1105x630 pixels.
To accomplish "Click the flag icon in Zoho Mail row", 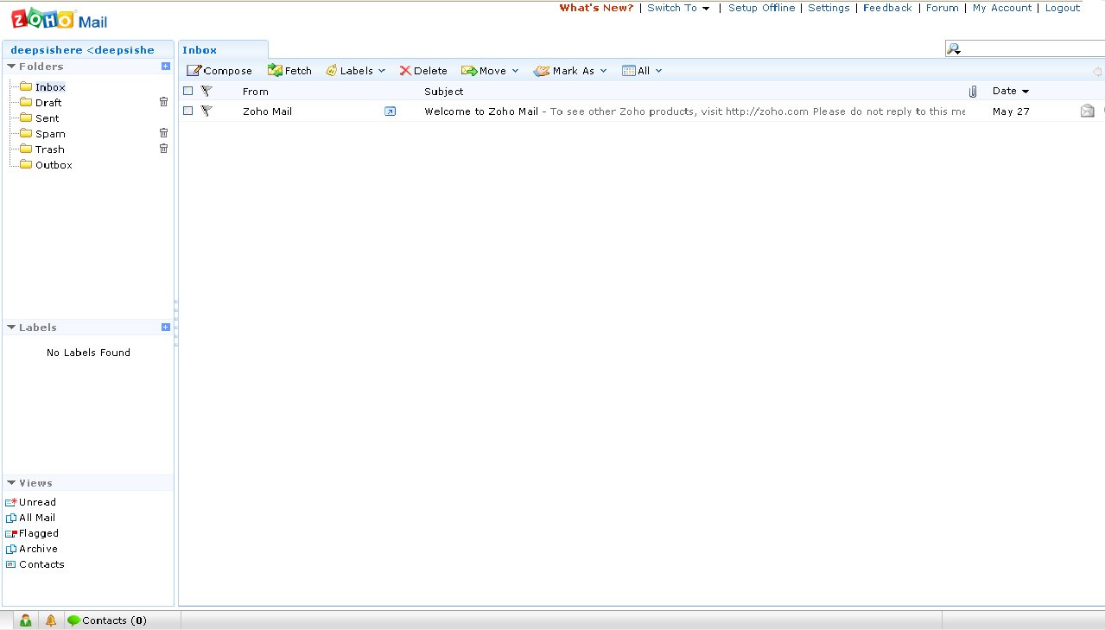I will (206, 111).
